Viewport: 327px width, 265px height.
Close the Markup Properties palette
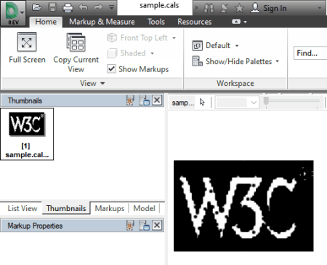pyautogui.click(x=157, y=225)
